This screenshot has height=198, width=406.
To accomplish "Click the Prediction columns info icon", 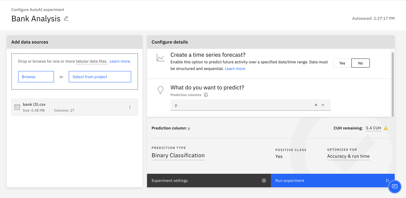I will (x=206, y=95).
